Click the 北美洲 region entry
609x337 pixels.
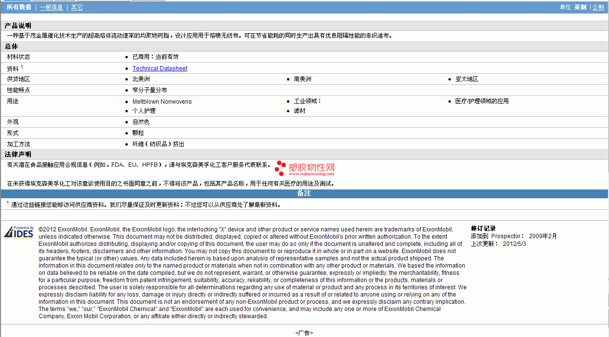click(x=141, y=79)
